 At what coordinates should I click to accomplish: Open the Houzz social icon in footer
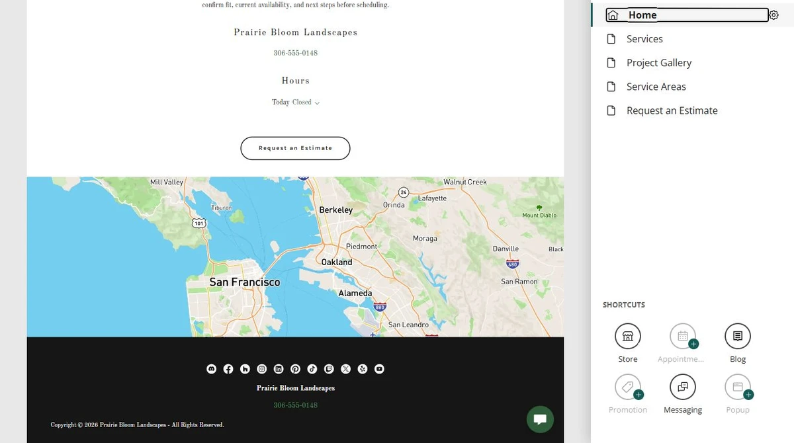pos(245,369)
